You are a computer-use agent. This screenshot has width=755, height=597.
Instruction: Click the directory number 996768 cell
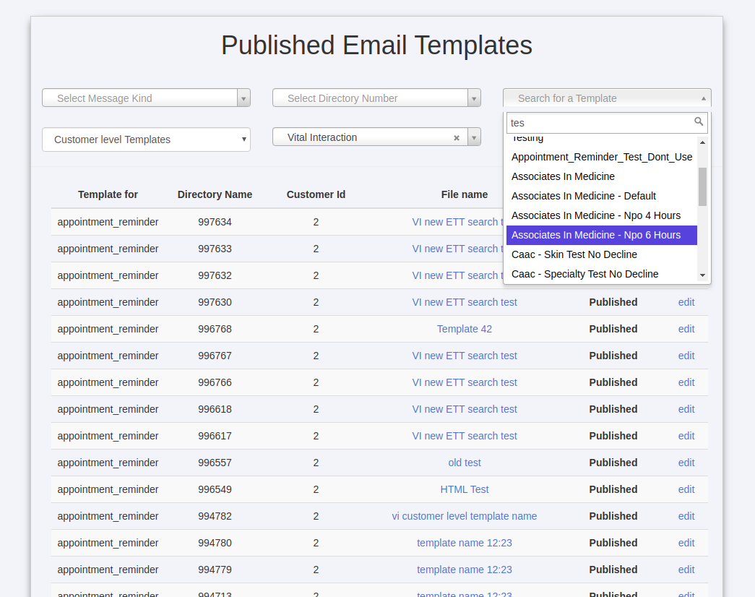(x=215, y=329)
